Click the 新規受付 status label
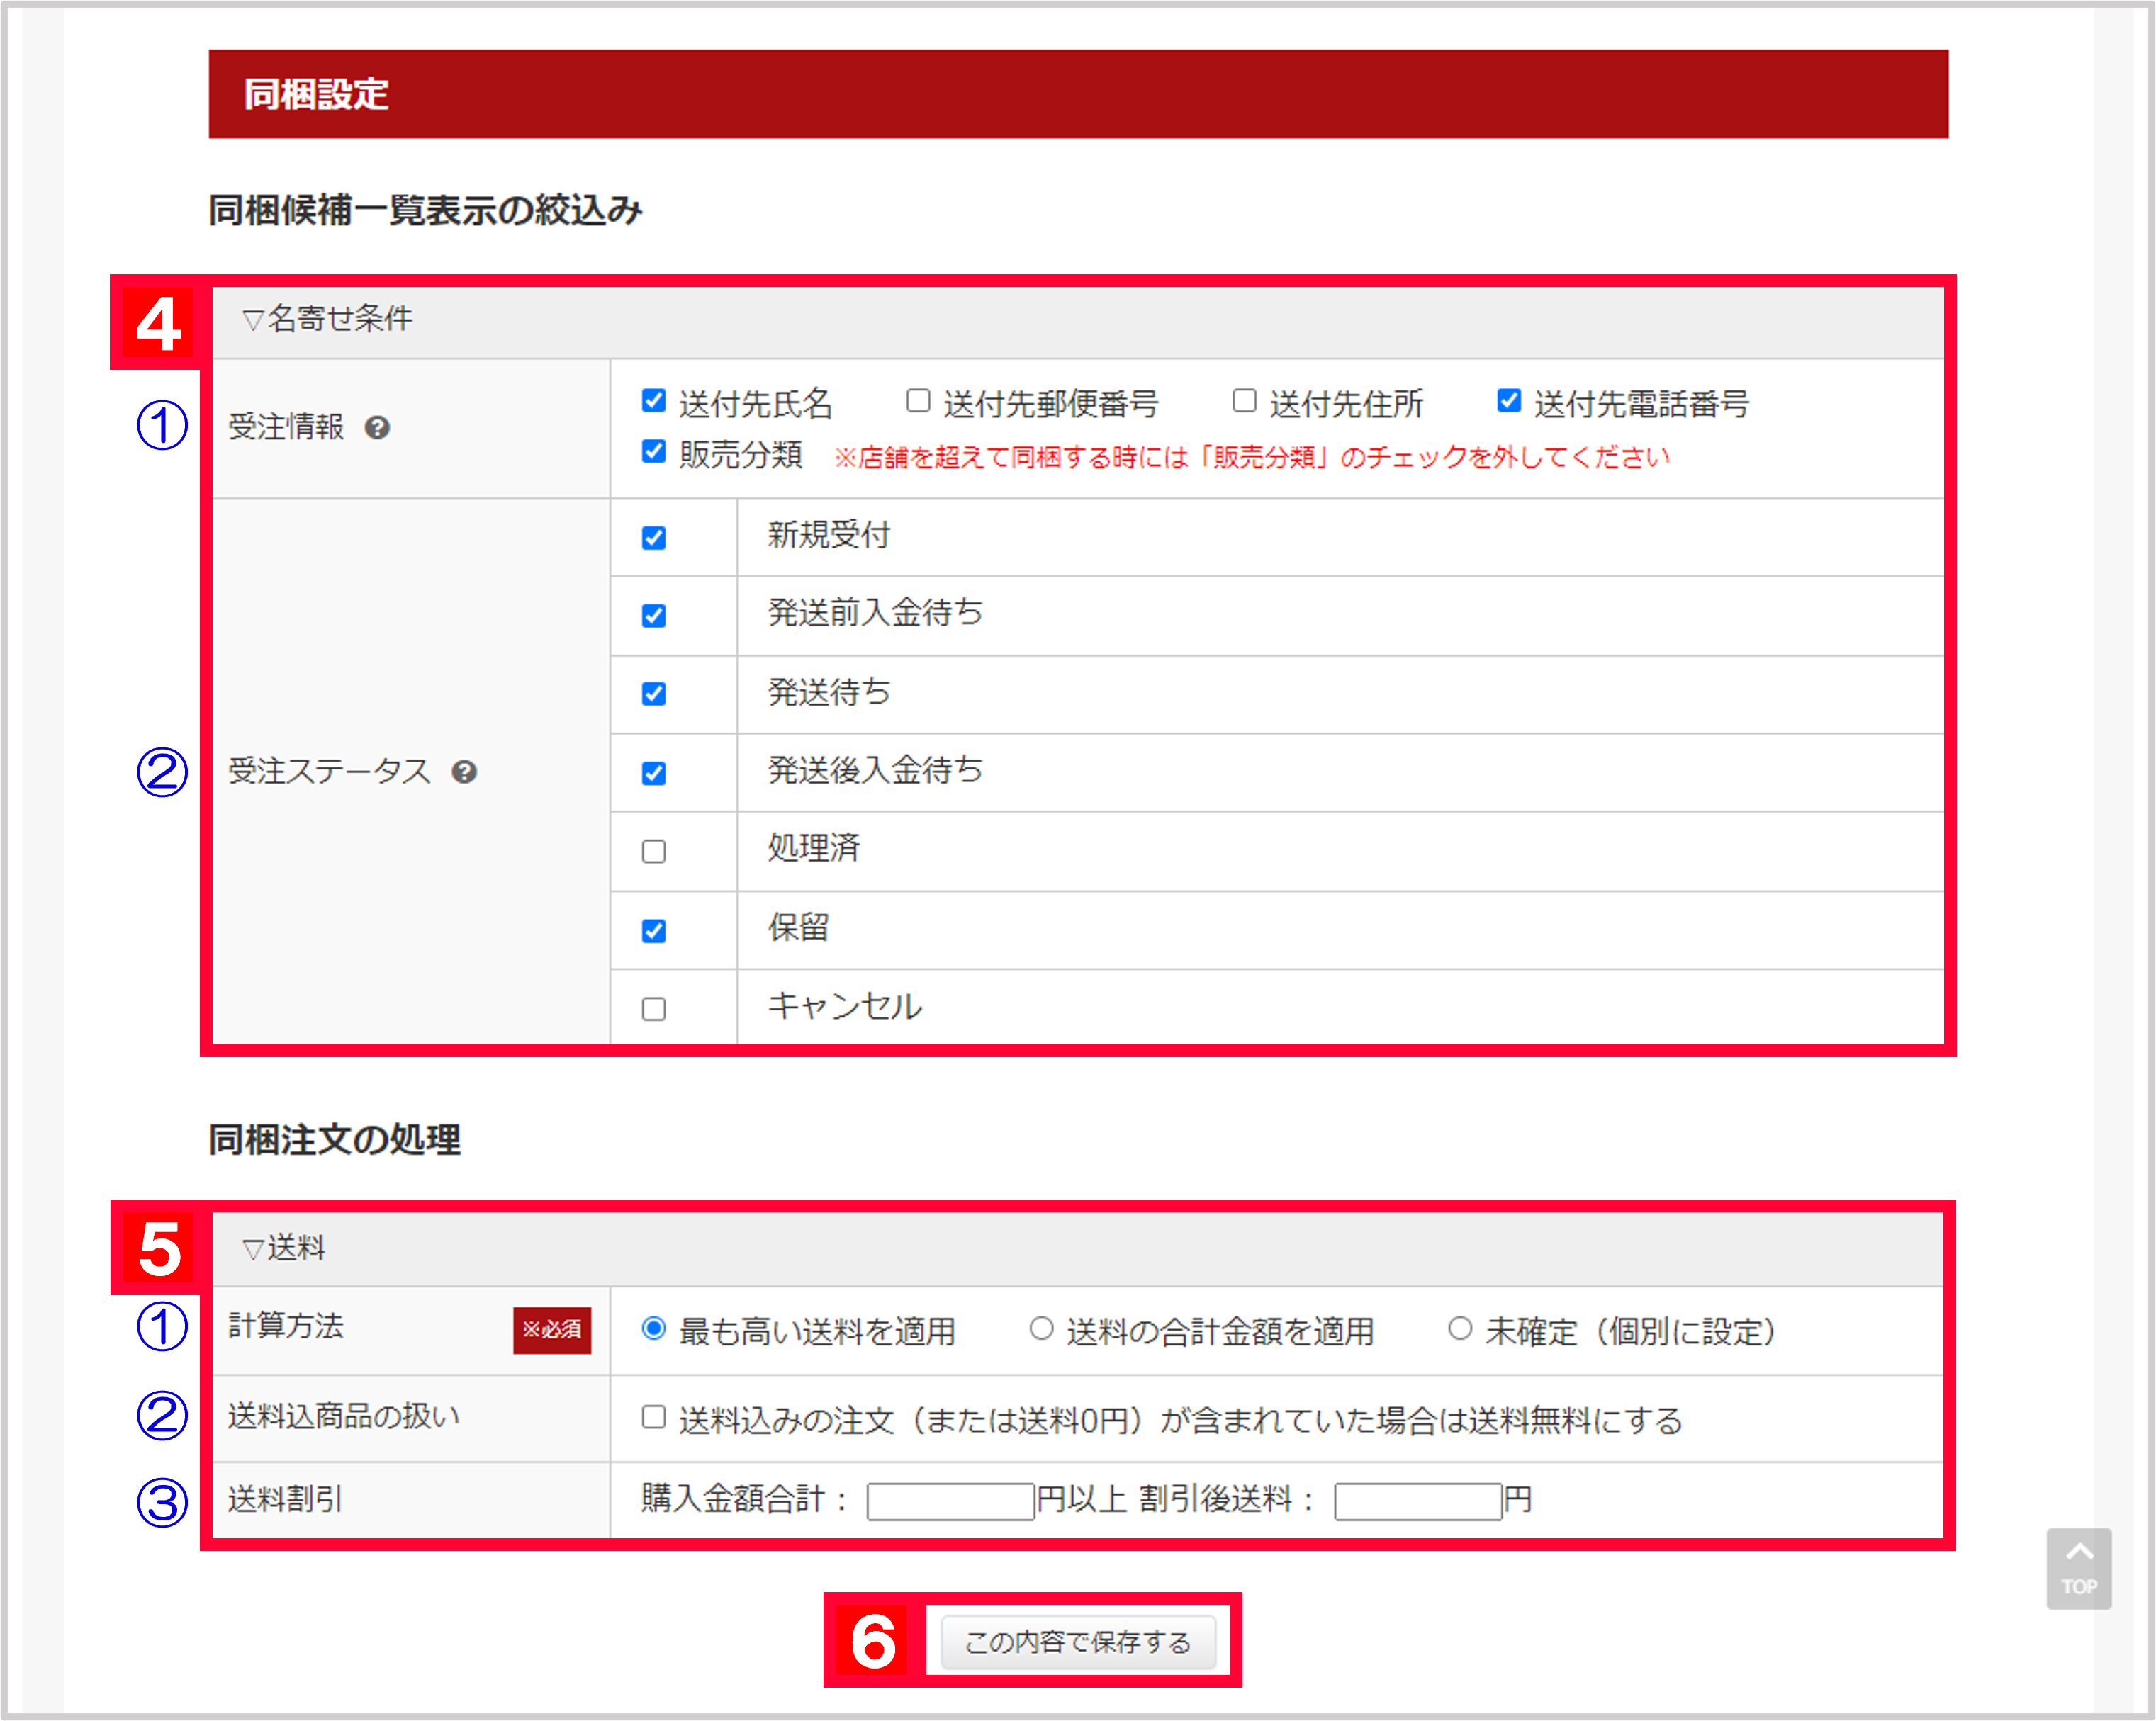This screenshot has height=1721, width=2156. 829,536
